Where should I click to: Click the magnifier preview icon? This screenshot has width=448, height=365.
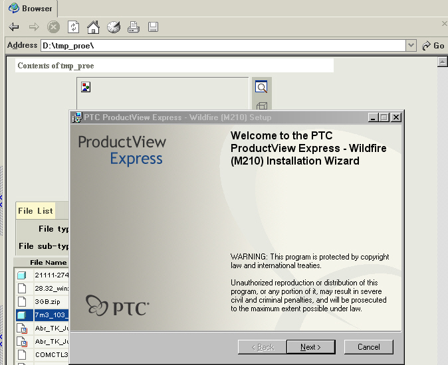tap(261, 87)
